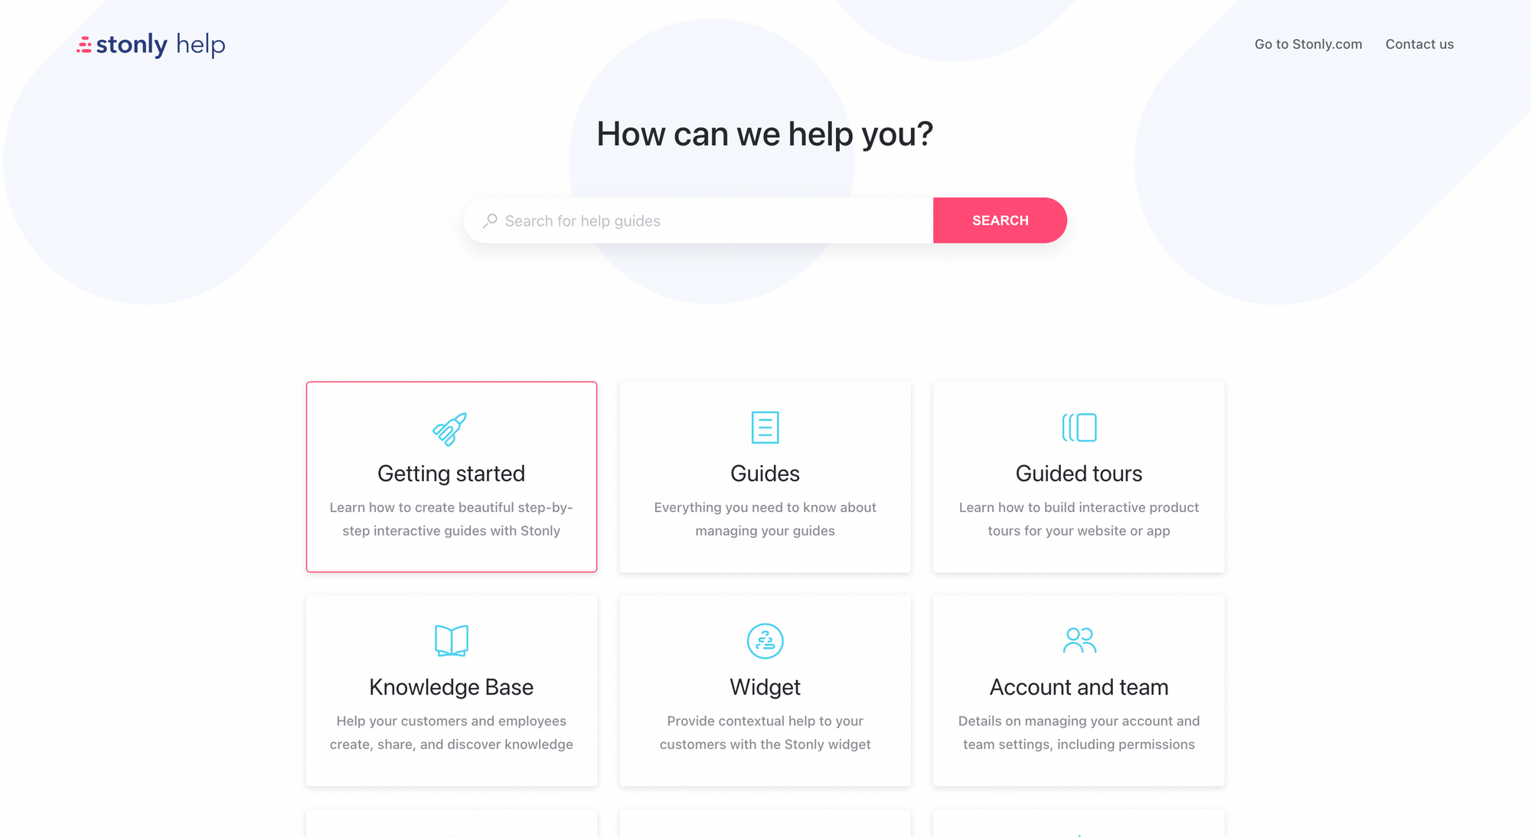This screenshot has width=1531, height=837.
Task: Click the Guides document icon
Action: click(765, 425)
